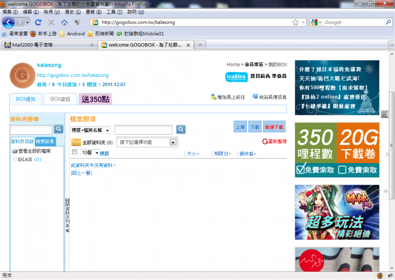Tick the select-all files checkbox
Screen dimensions: 395x280
point(75,151)
